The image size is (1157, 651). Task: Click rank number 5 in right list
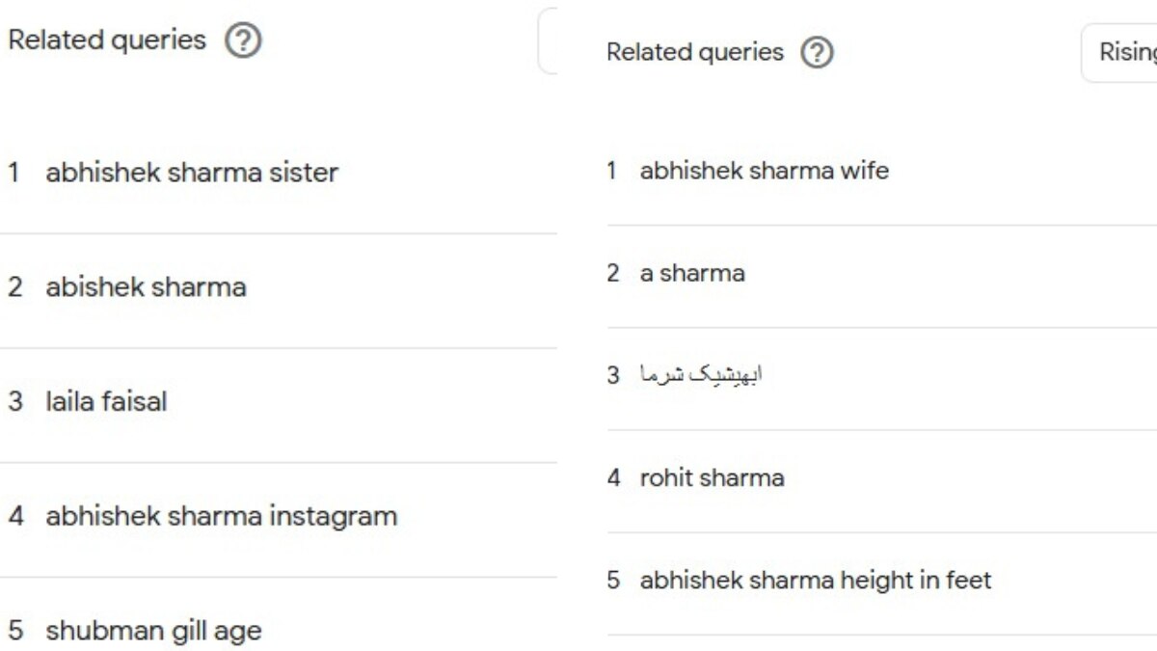click(613, 581)
